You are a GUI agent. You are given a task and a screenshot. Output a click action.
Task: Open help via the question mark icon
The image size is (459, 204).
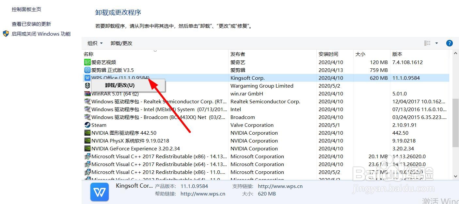coord(449,43)
